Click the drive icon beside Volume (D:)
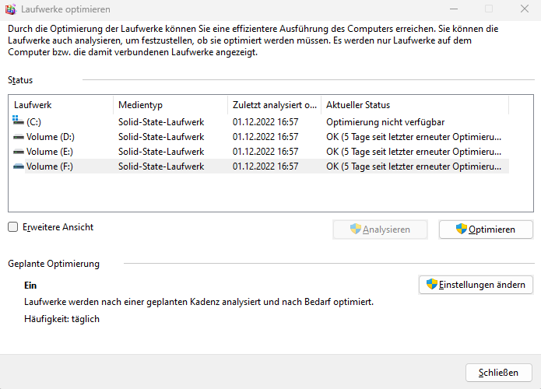This screenshot has width=541, height=389. 18,137
